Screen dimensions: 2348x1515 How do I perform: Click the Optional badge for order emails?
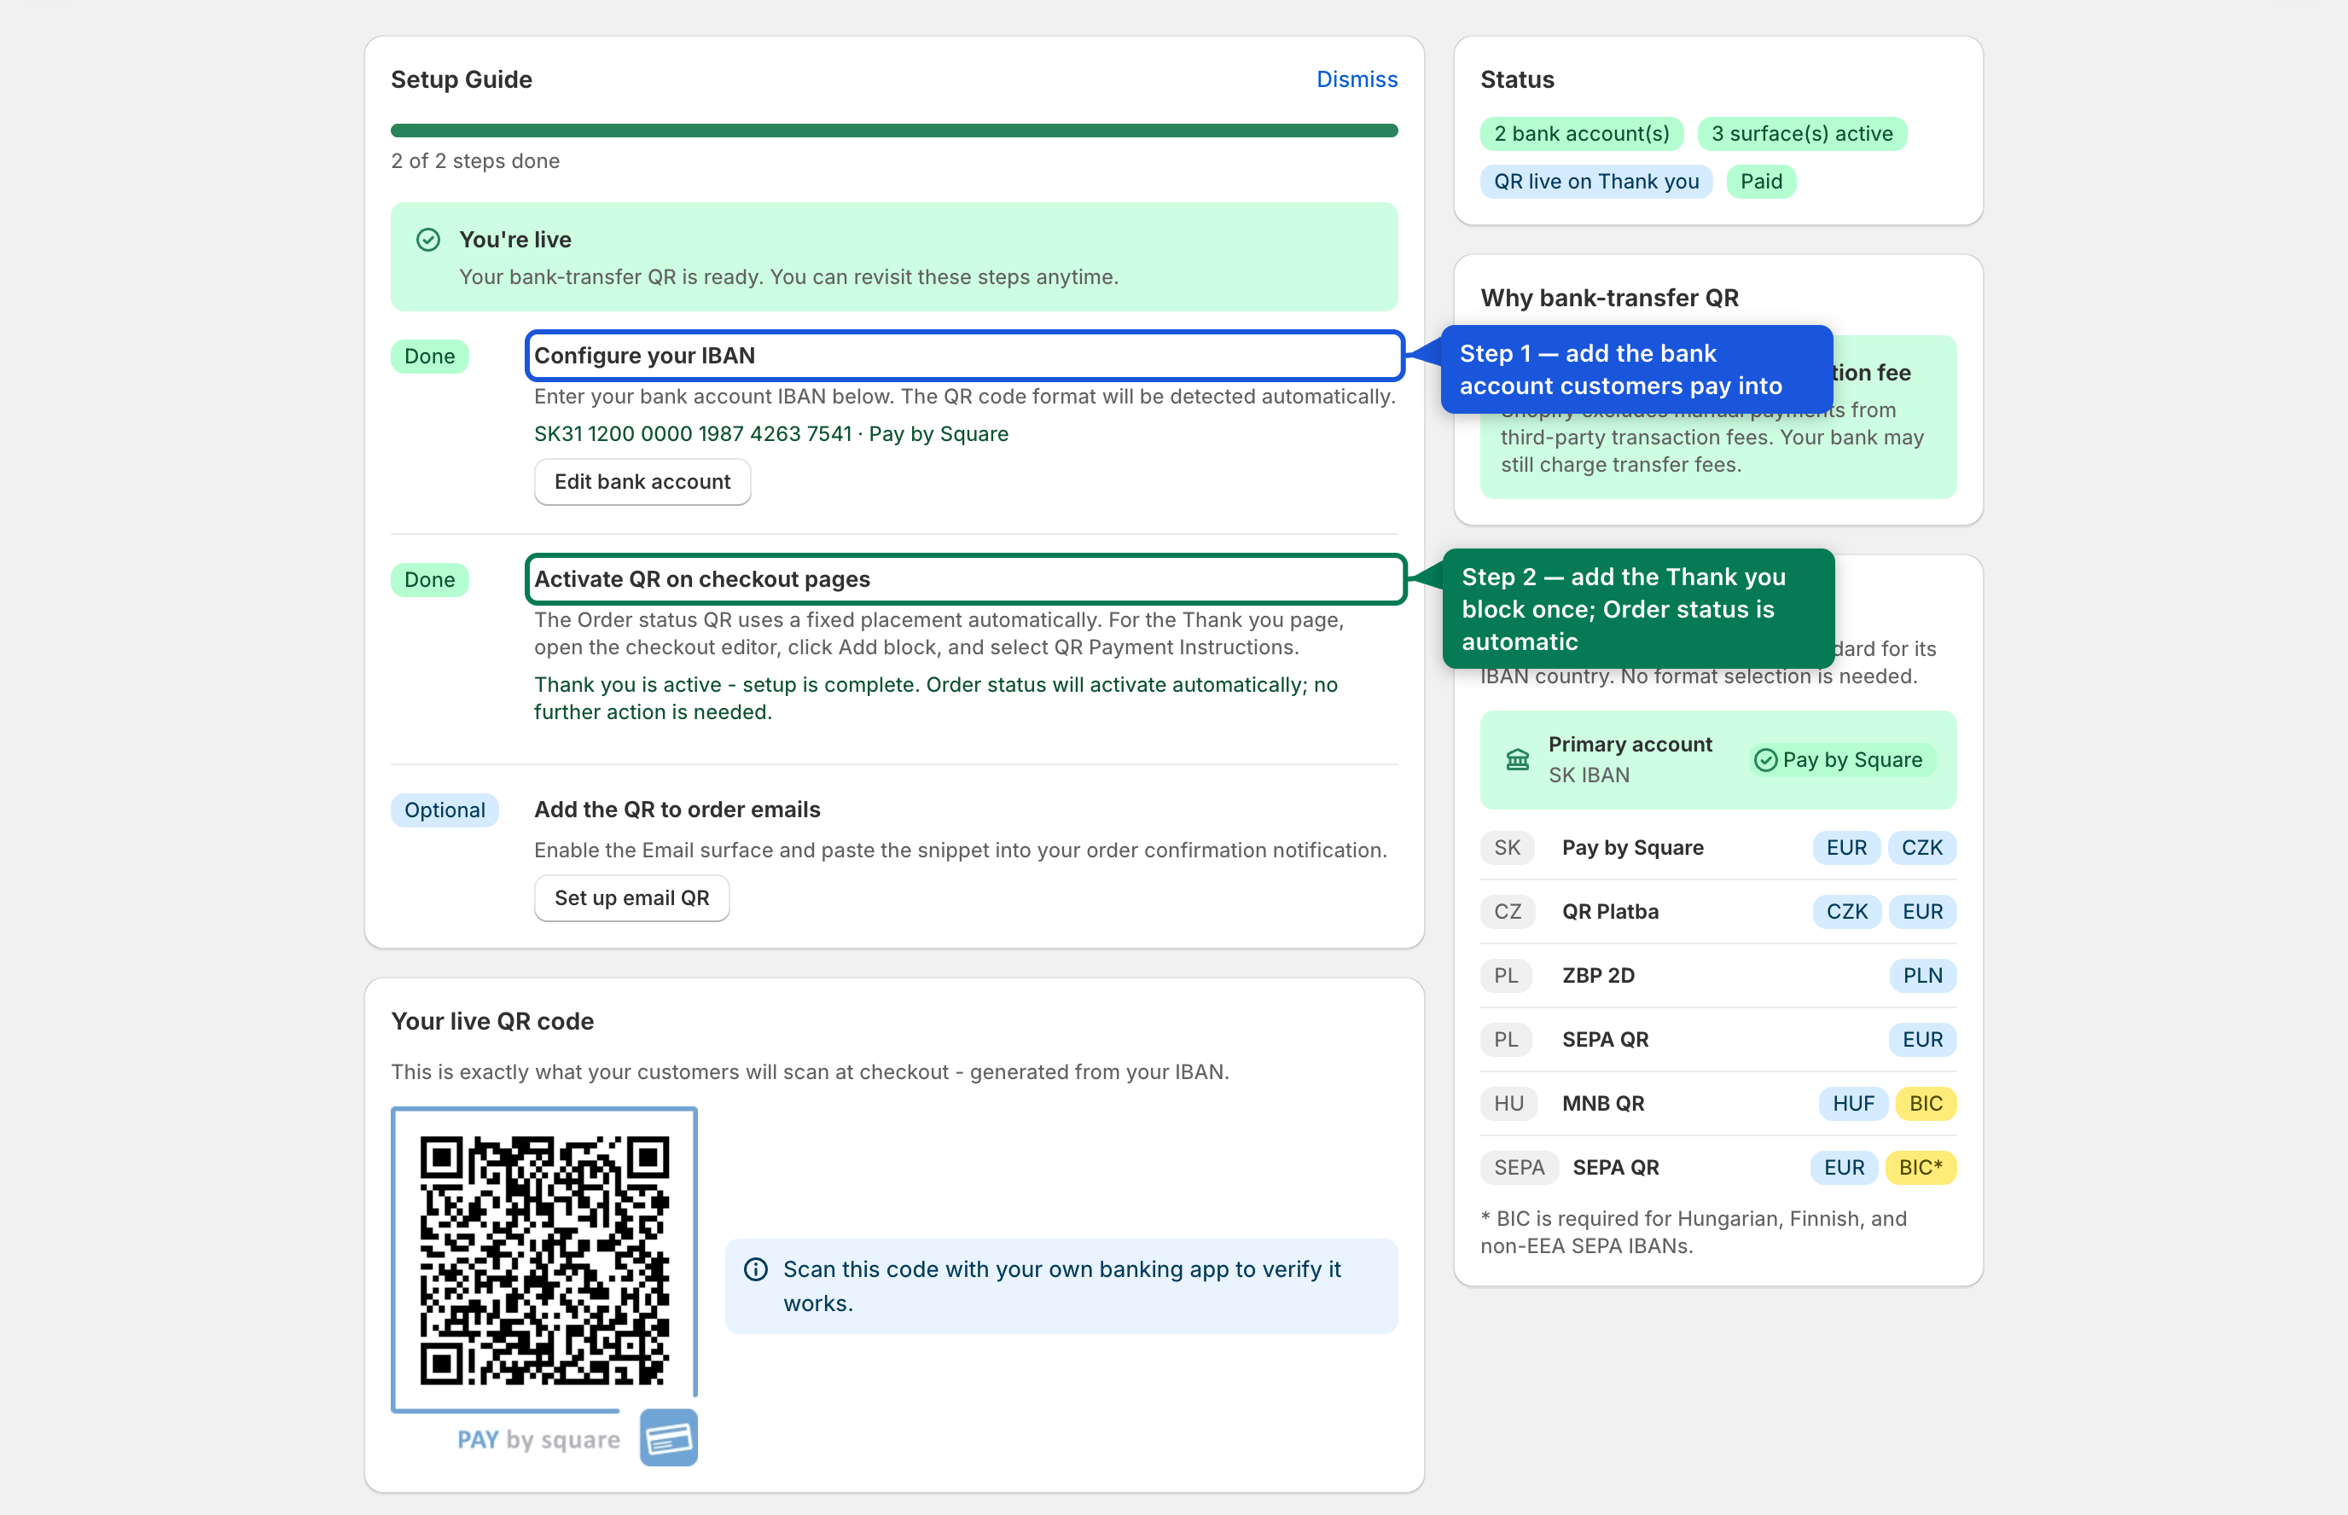(445, 810)
